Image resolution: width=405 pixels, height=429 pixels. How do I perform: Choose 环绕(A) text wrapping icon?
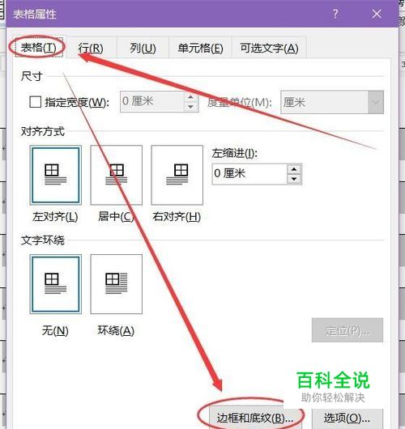point(117,284)
